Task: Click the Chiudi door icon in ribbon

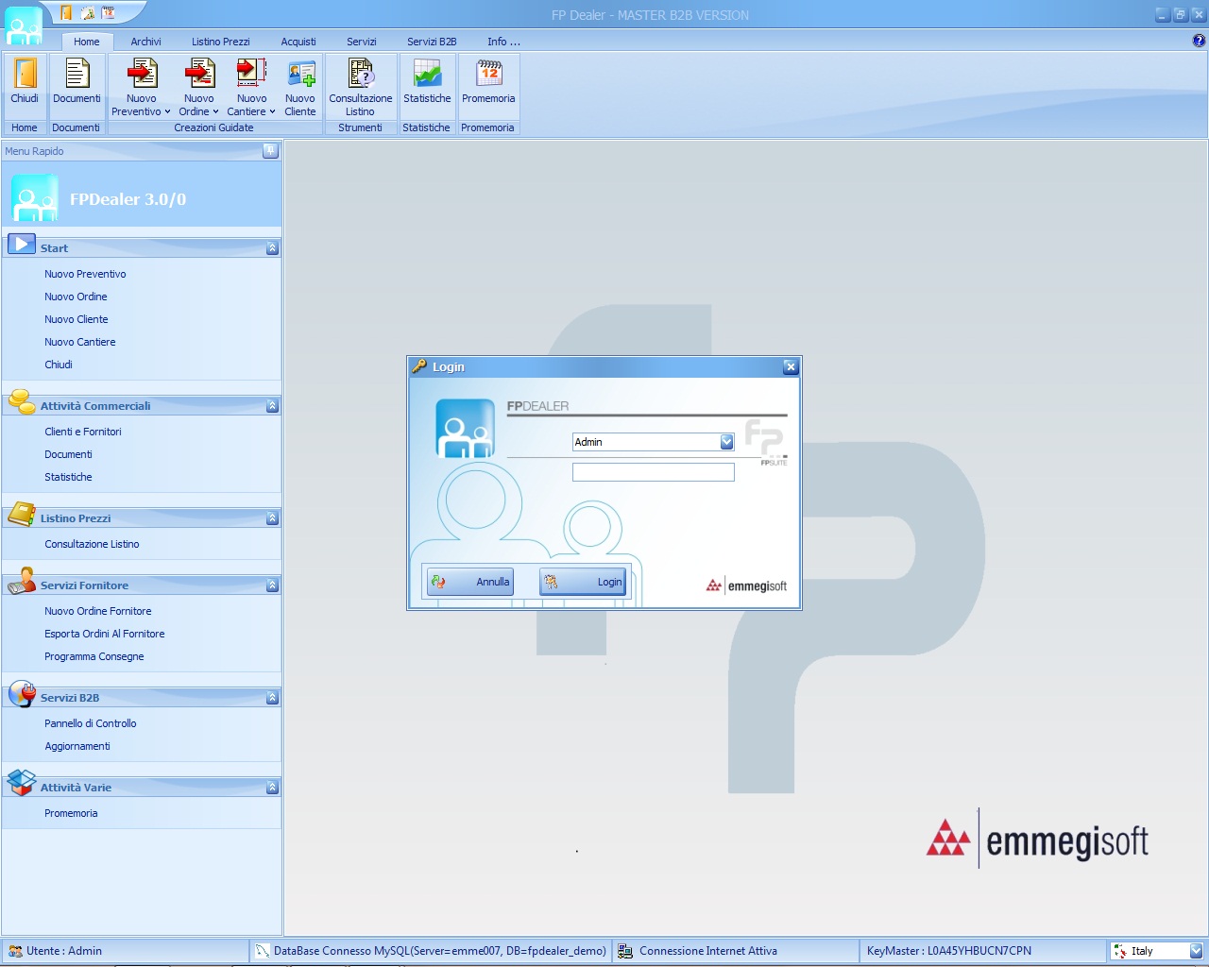Action: 25,74
